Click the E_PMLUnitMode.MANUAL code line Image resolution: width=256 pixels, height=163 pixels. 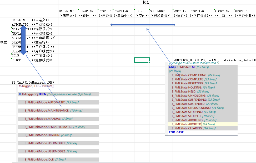click(58, 119)
